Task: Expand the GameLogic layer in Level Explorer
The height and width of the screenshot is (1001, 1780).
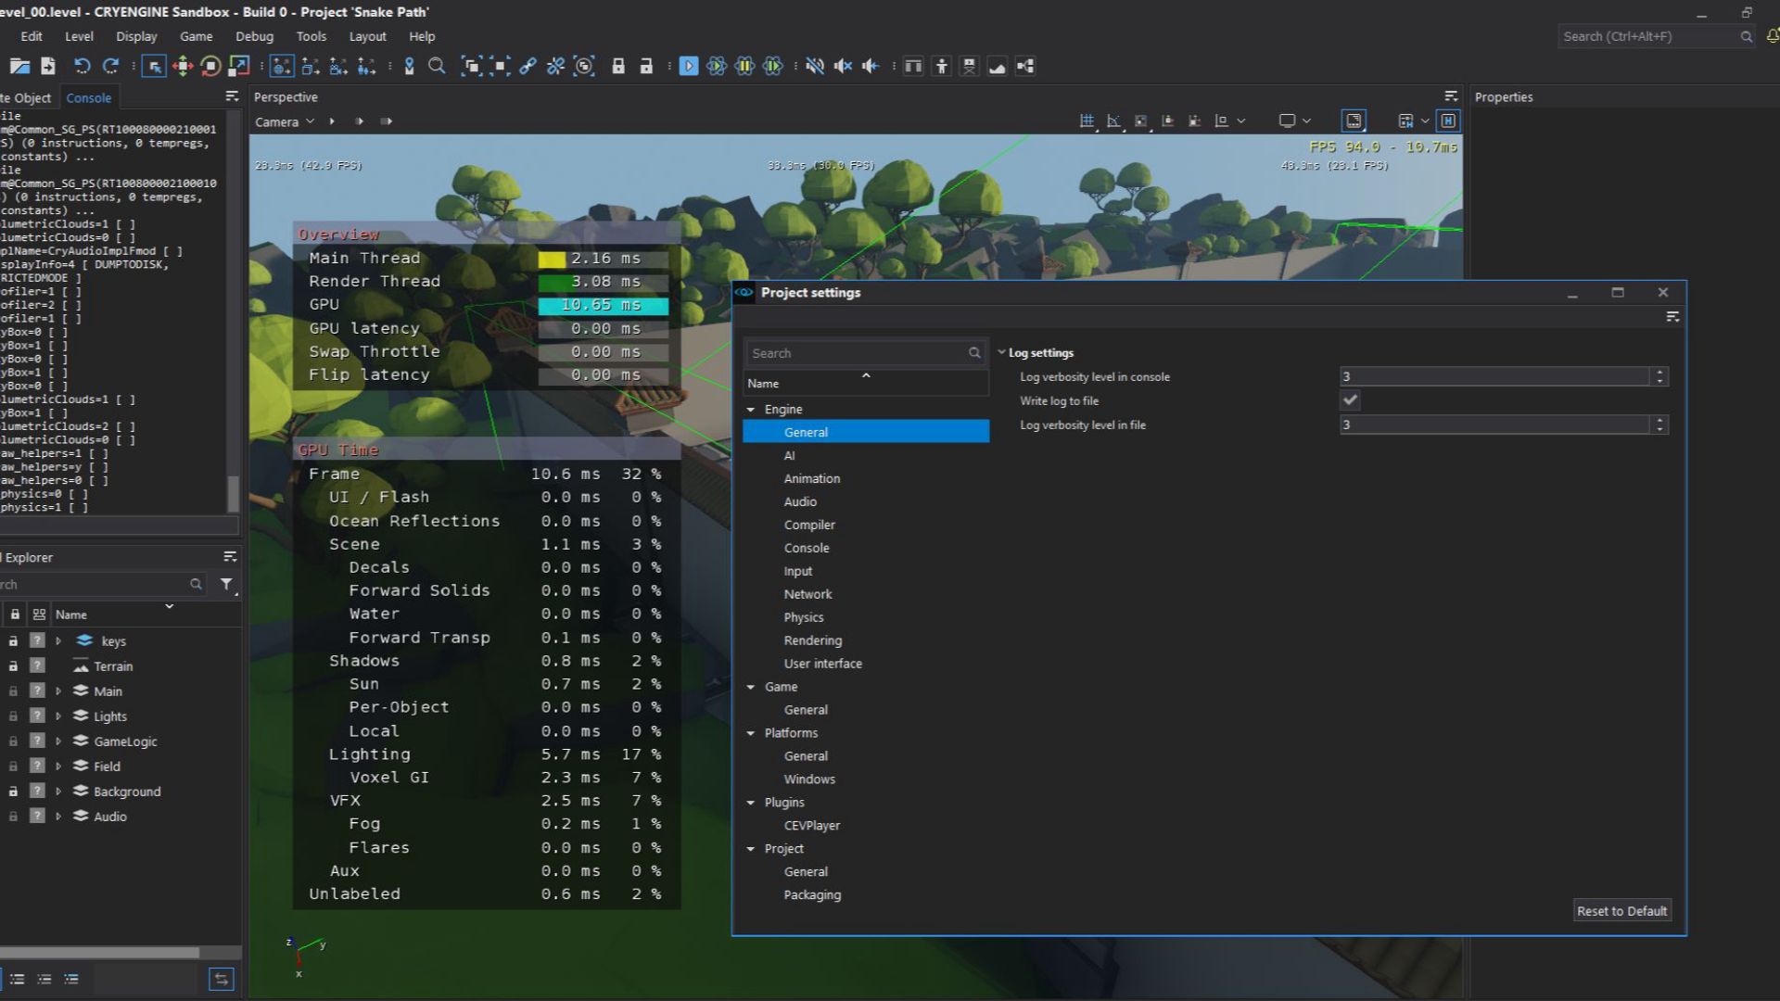Action: 58,741
